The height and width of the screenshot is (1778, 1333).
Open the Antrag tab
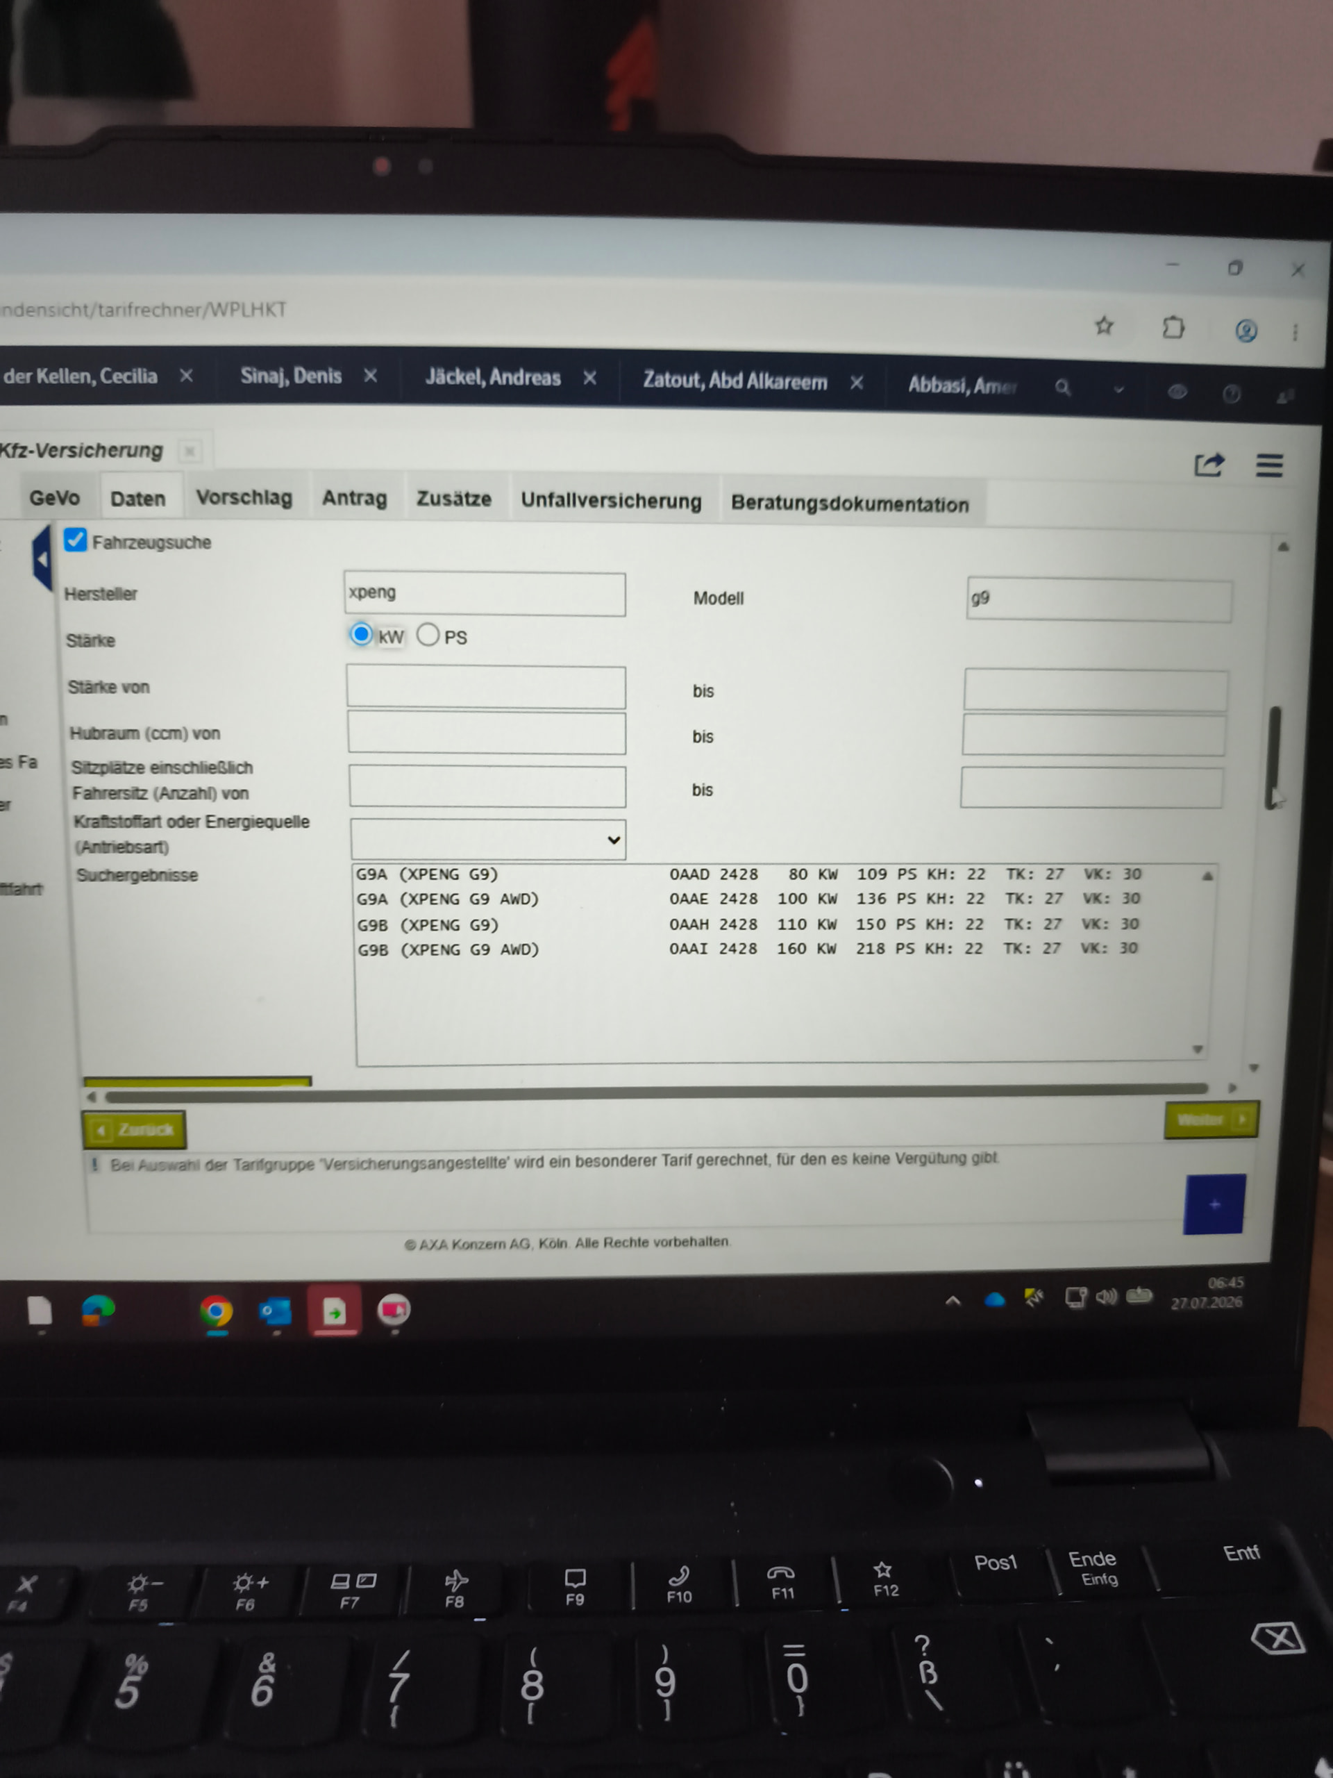(x=354, y=499)
